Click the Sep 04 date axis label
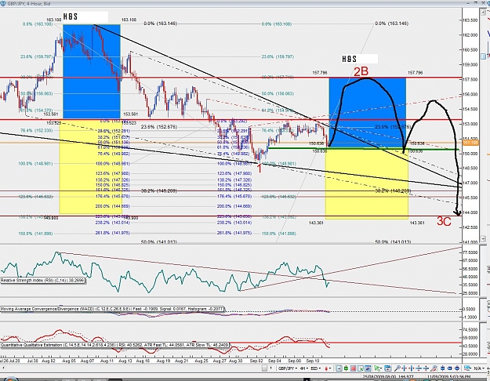The height and width of the screenshot is (381, 490). [x=274, y=361]
